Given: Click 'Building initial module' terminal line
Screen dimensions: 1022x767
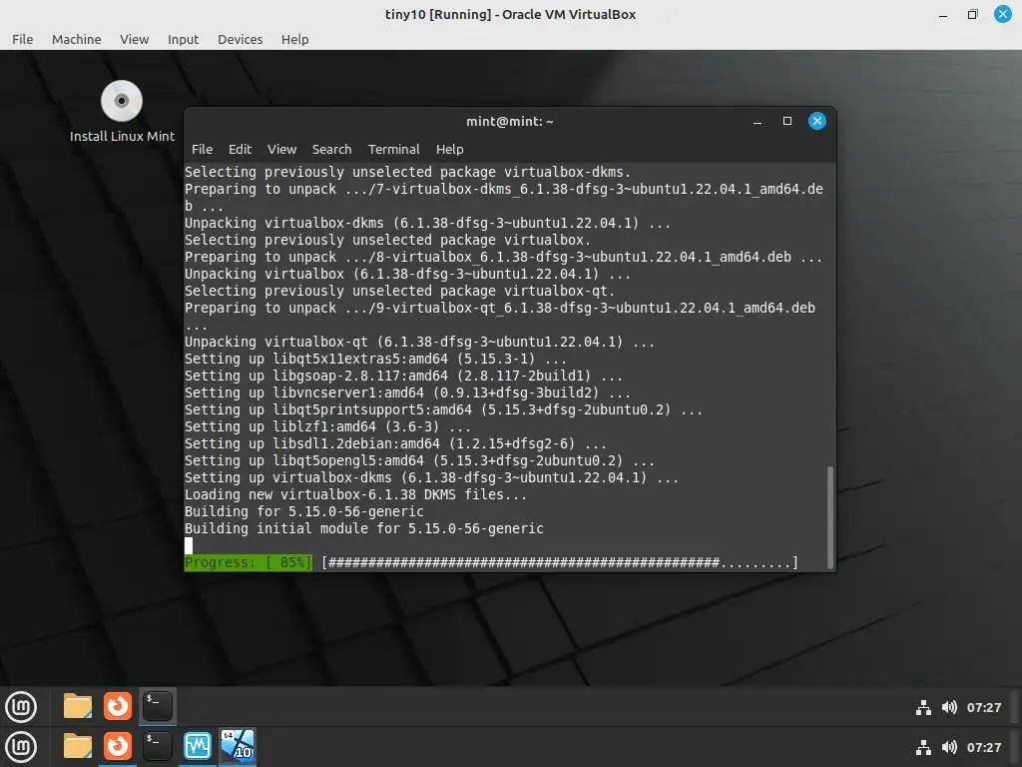Looking at the screenshot, I should [x=363, y=529].
